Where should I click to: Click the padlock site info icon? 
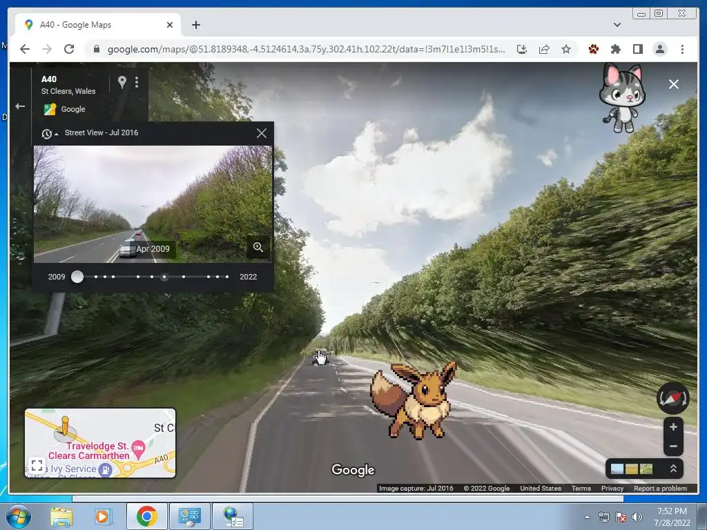tap(96, 49)
